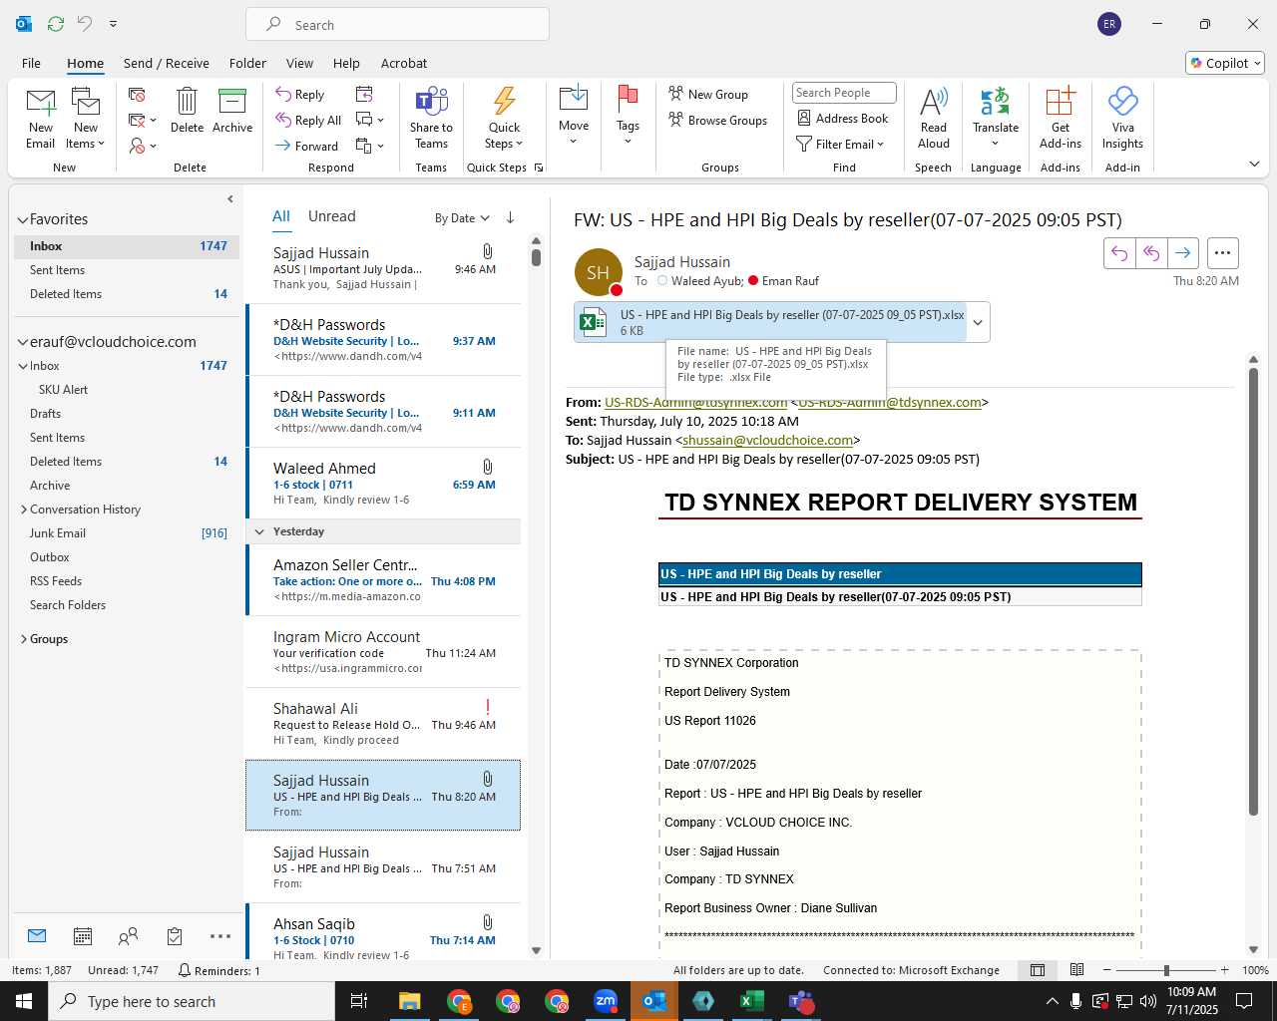Open Address Book
The width and height of the screenshot is (1277, 1021).
(843, 118)
